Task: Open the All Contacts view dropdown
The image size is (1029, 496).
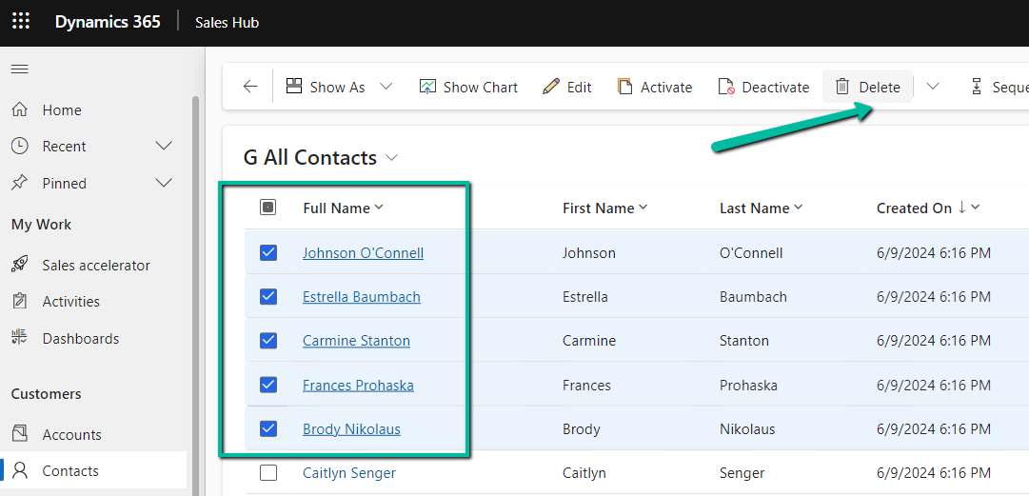Action: 391,158
